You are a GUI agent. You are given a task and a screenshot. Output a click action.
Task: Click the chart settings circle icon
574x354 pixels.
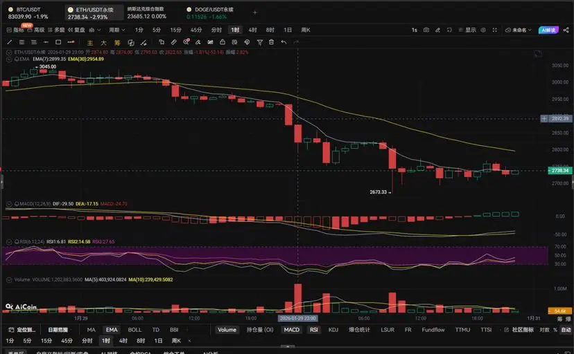(483, 30)
